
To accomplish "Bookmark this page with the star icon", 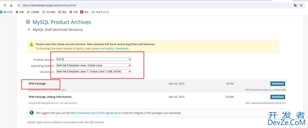I will point(301,5).
